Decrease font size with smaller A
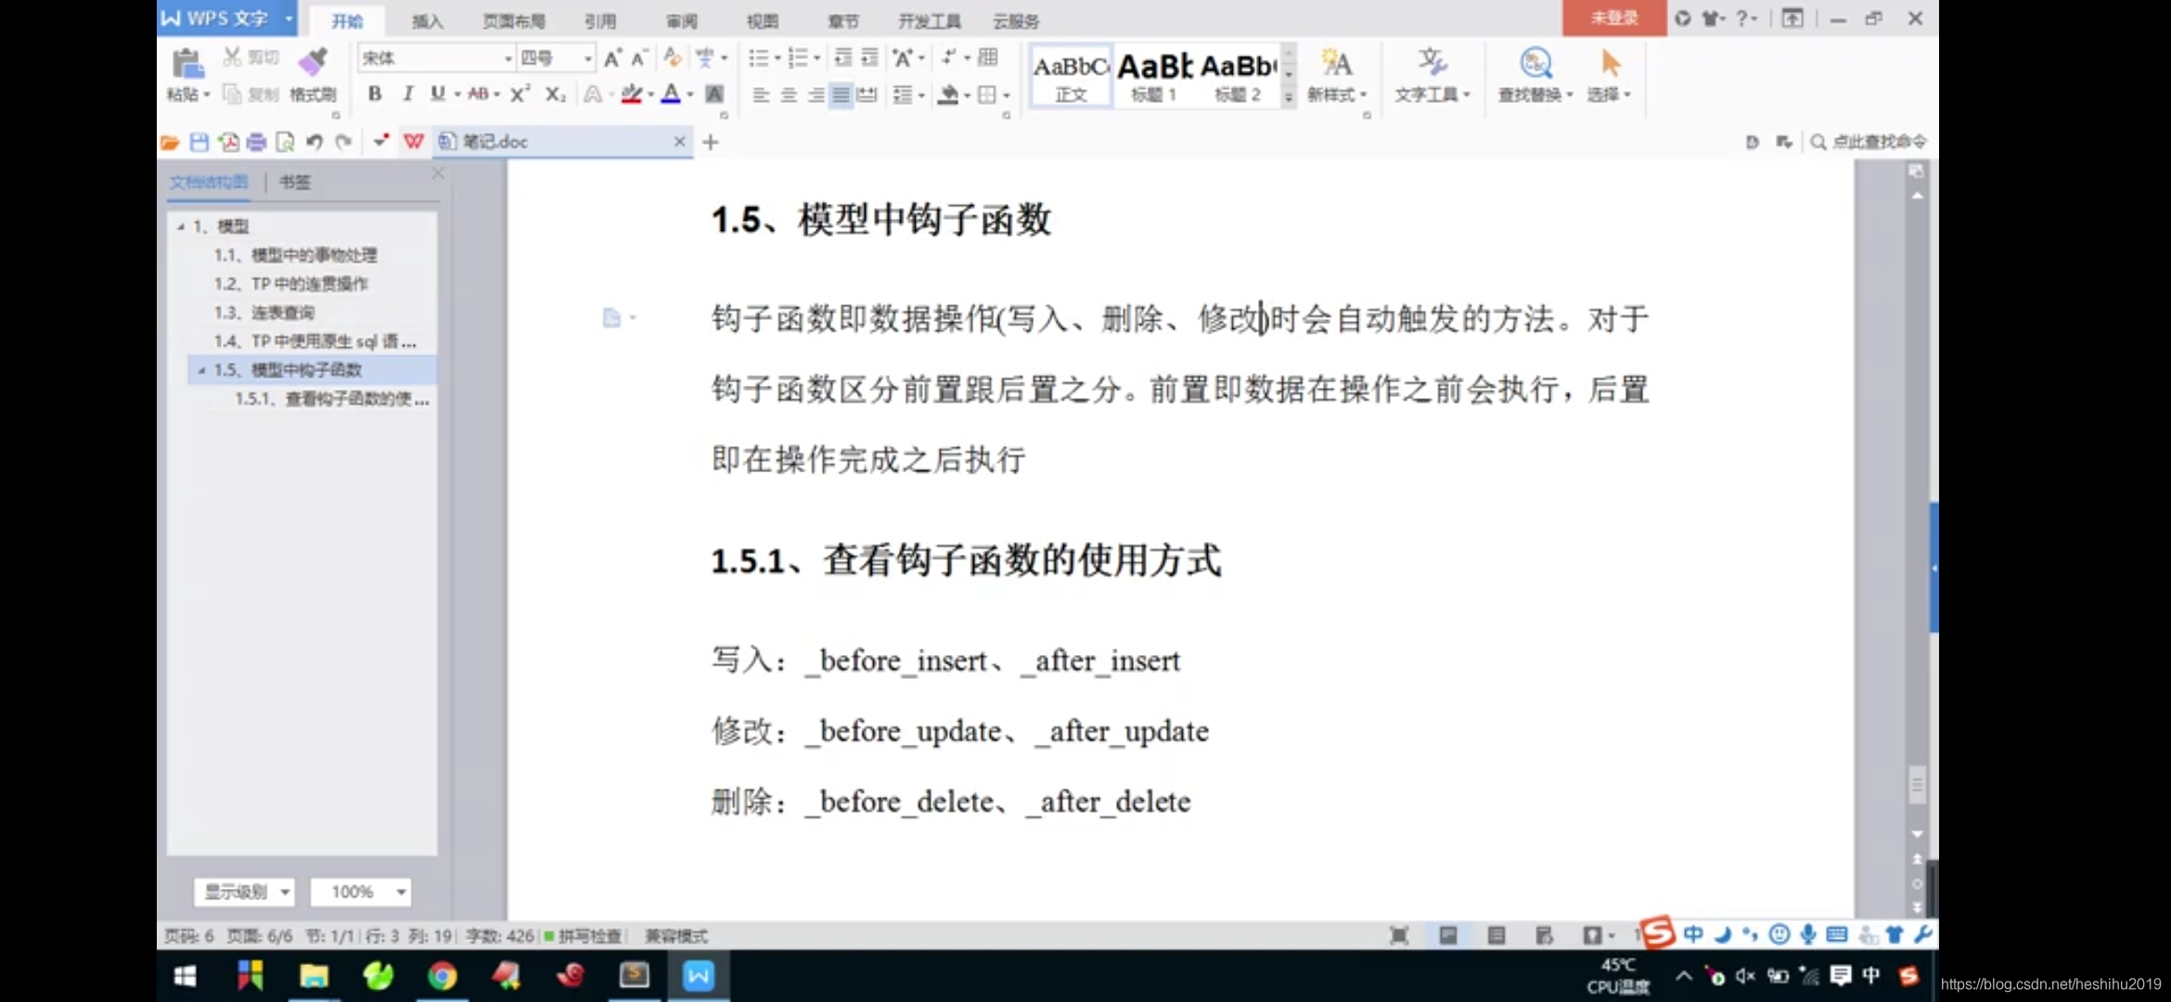 click(638, 58)
